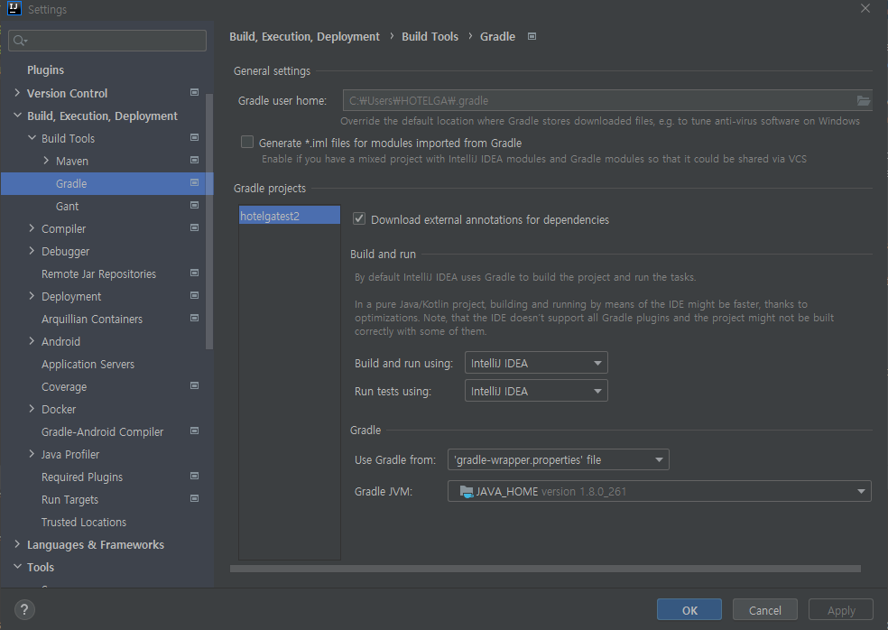Viewport: 888px width, 630px height.
Task: Click the horizontal scrollbar below Gradle projects
Action: [x=545, y=569]
